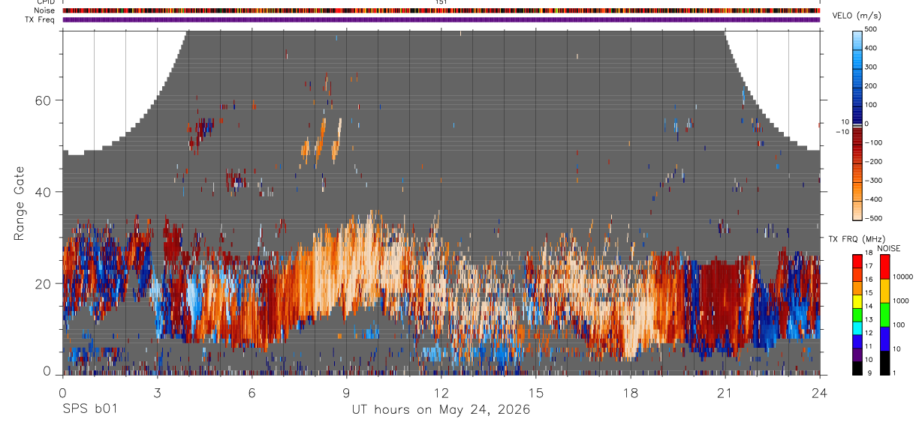922x425 pixels.
Task: Pick the red 17-18 MHz TX frequency swatch
Action: click(x=857, y=261)
